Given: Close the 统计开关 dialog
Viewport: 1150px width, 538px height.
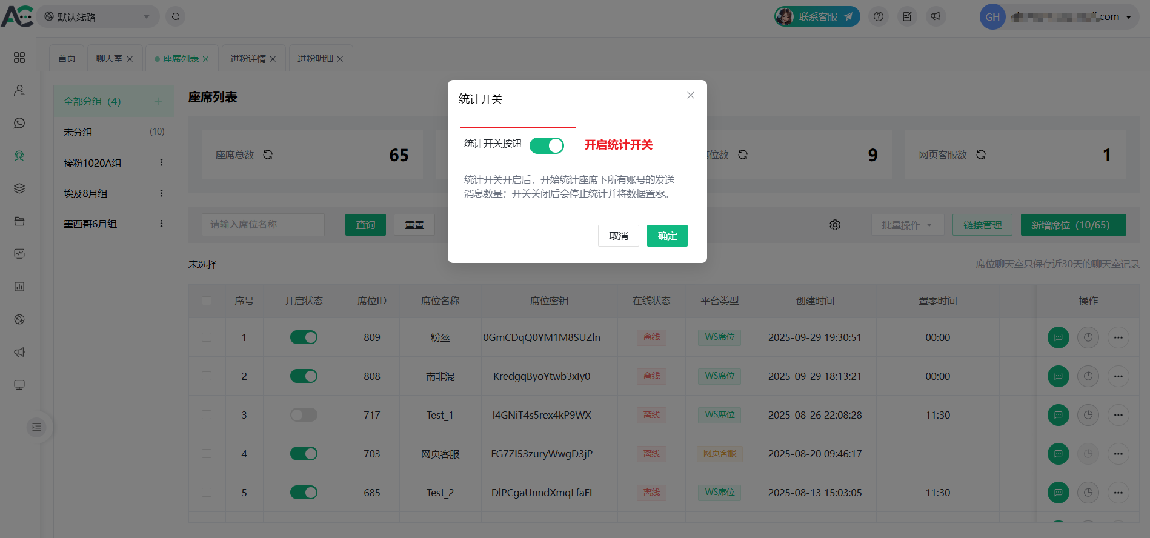Looking at the screenshot, I should click(x=691, y=95).
